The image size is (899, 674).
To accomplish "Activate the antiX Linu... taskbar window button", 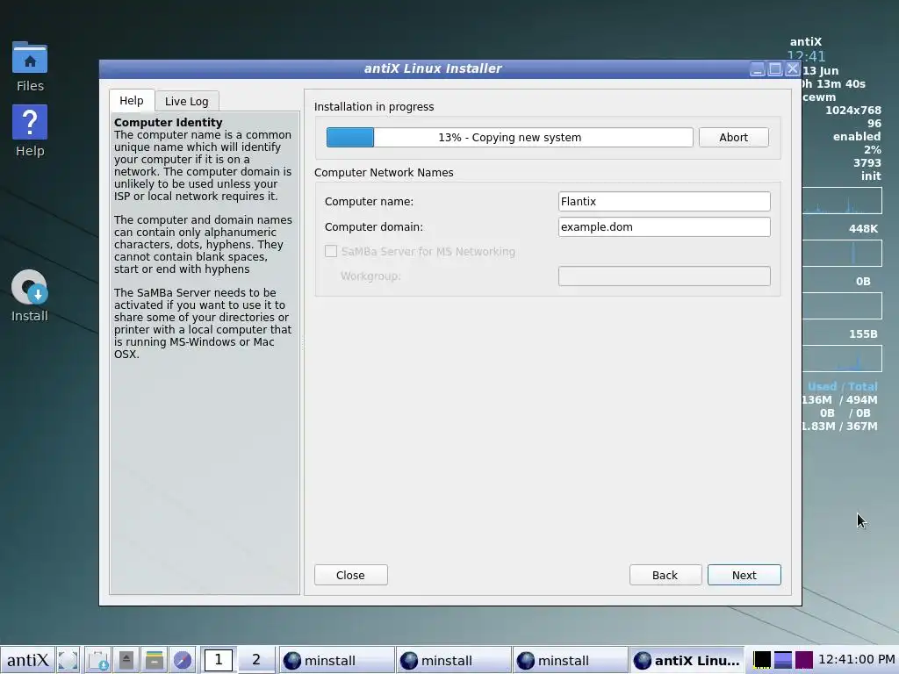I will [687, 660].
